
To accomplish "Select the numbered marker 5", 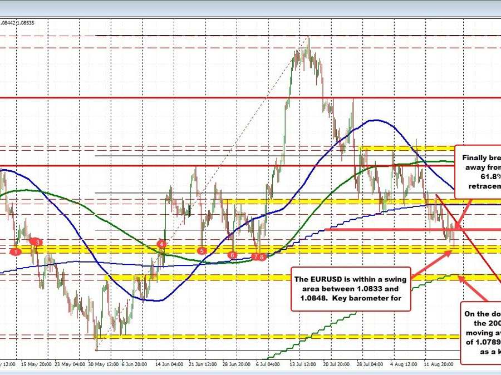I will point(202,250).
